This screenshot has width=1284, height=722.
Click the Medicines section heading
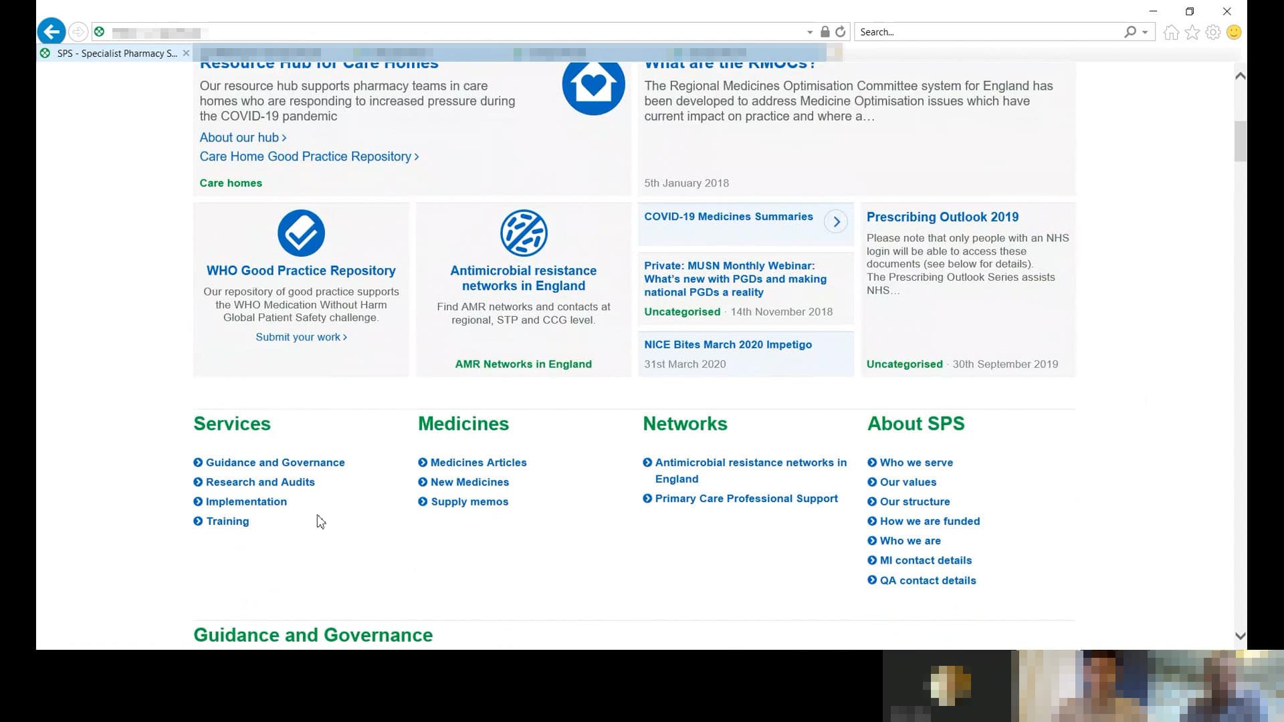[x=463, y=423]
